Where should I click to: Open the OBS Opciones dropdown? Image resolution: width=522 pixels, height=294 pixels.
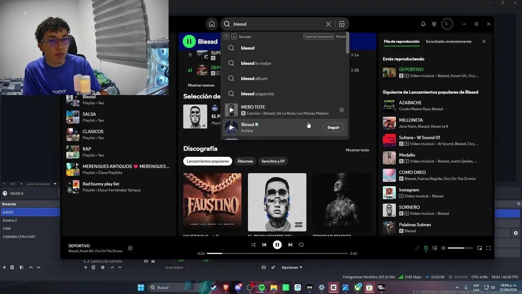click(x=292, y=267)
